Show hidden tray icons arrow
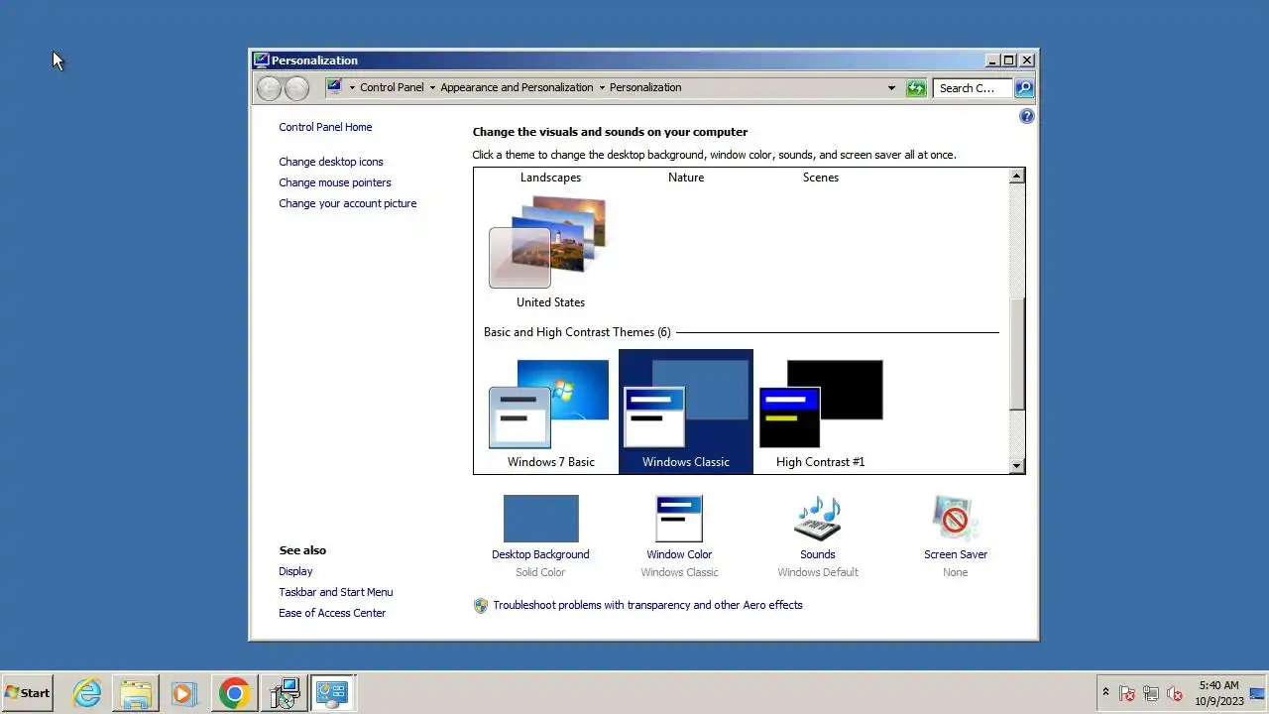 1105,692
